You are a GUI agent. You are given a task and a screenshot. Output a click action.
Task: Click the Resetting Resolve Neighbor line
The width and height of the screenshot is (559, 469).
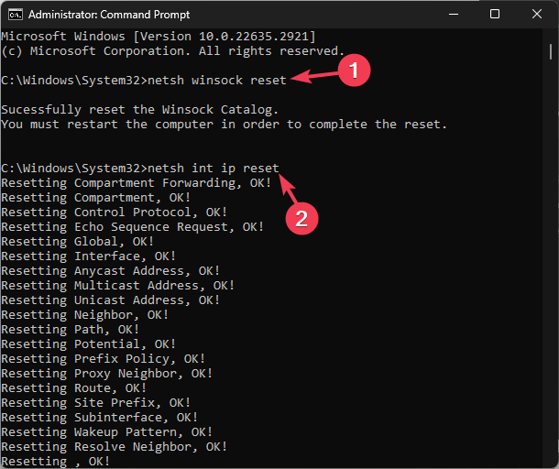coord(114,446)
